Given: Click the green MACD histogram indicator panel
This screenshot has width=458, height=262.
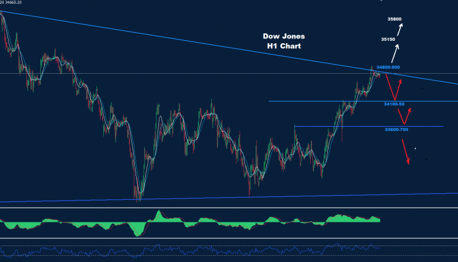Looking at the screenshot, I should click(x=190, y=223).
